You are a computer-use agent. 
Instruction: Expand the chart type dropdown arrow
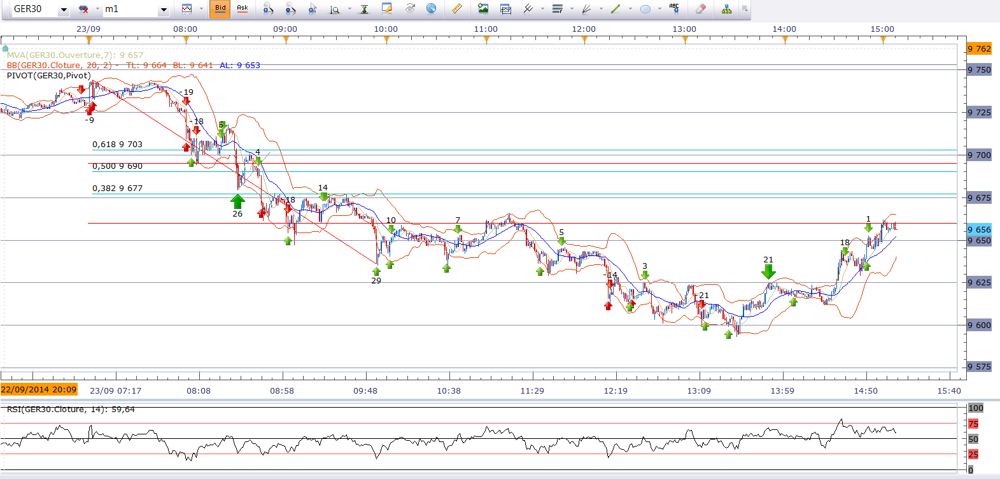(201, 9)
